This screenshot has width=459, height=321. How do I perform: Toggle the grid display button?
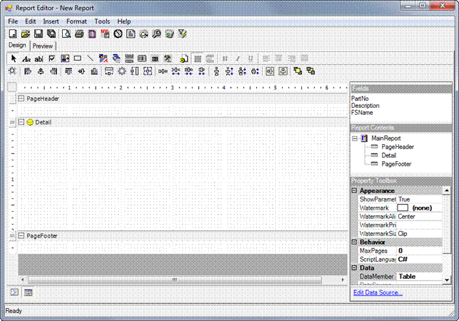[x=197, y=59]
